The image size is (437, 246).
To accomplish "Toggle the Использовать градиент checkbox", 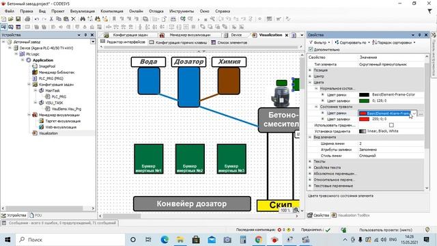I will point(391,125).
